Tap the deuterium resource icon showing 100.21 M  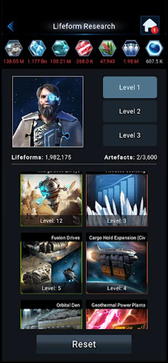pos(60,48)
